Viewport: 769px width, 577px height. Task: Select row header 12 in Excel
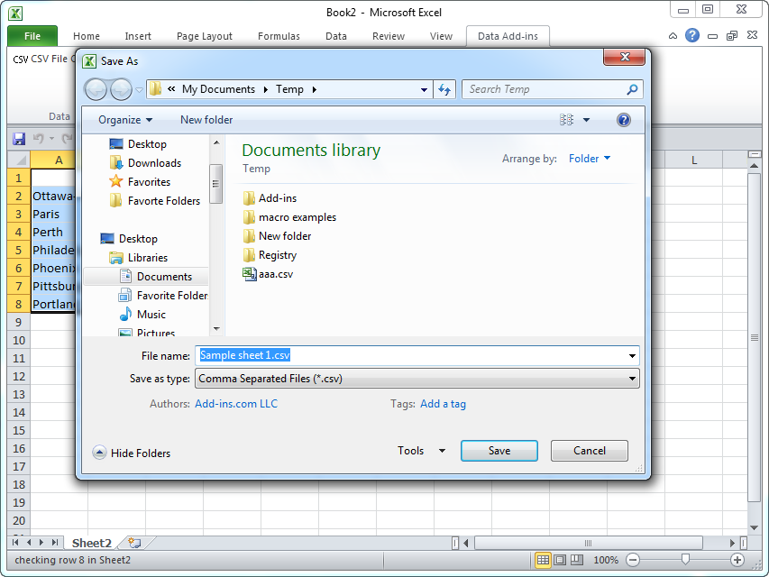tap(19, 376)
